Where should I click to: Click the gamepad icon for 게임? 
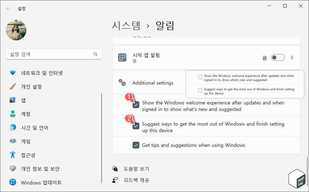click(13, 141)
